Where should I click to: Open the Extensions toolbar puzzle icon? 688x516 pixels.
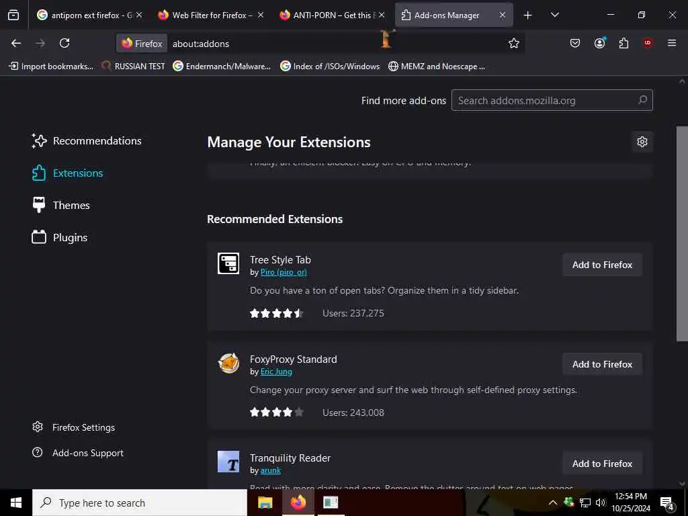[x=623, y=43]
